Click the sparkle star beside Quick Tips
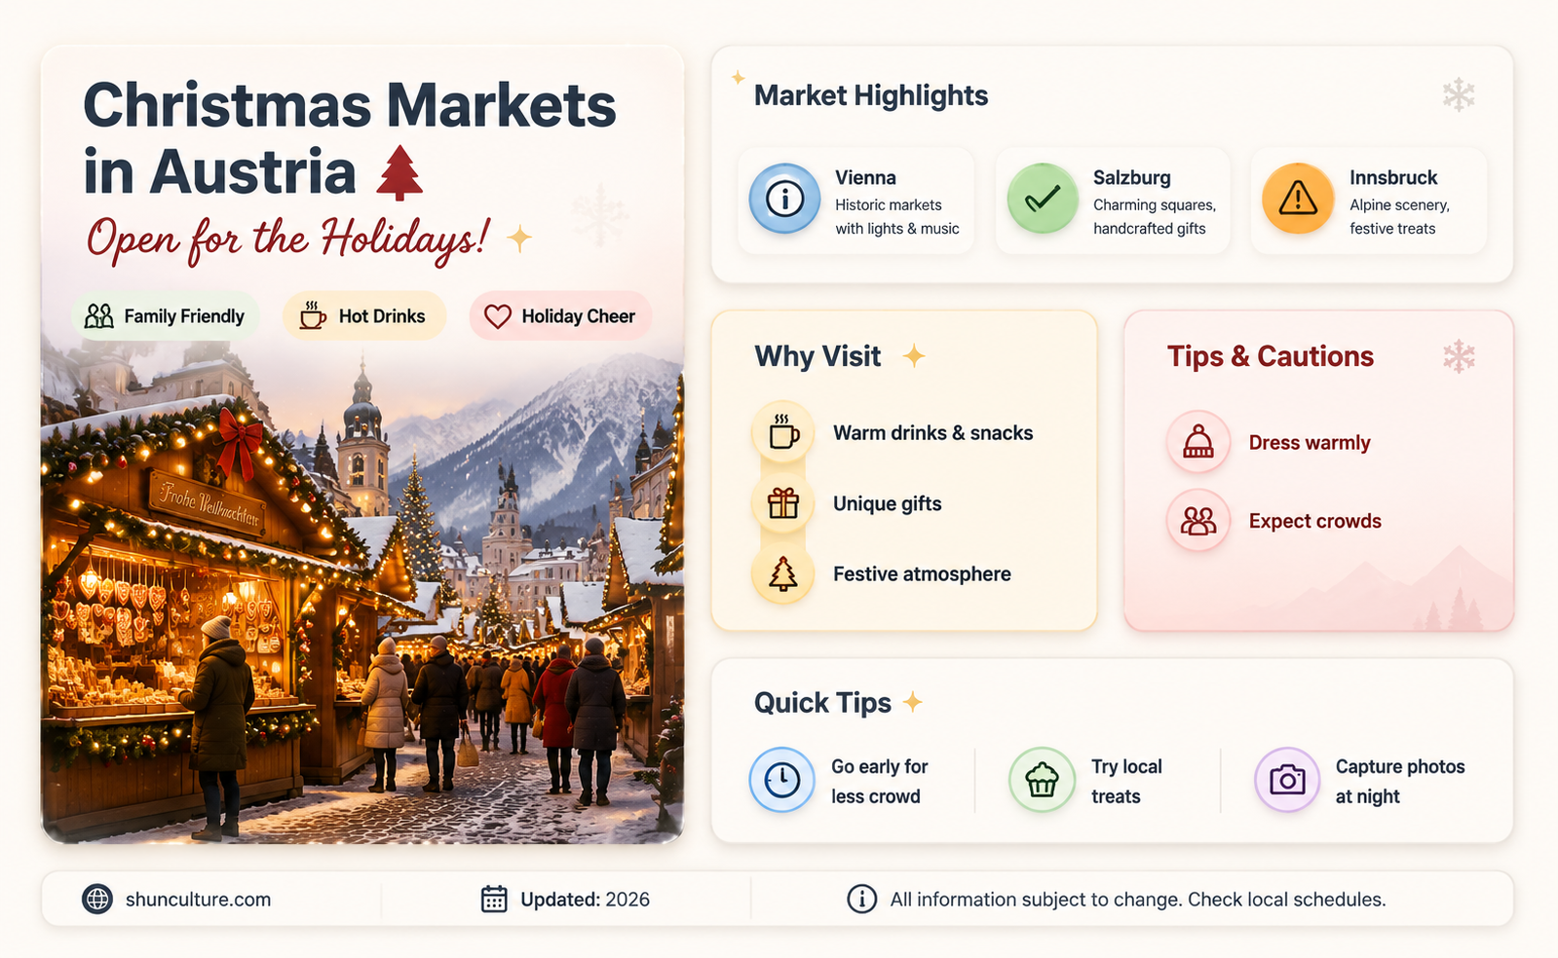1558x958 pixels. (x=913, y=702)
